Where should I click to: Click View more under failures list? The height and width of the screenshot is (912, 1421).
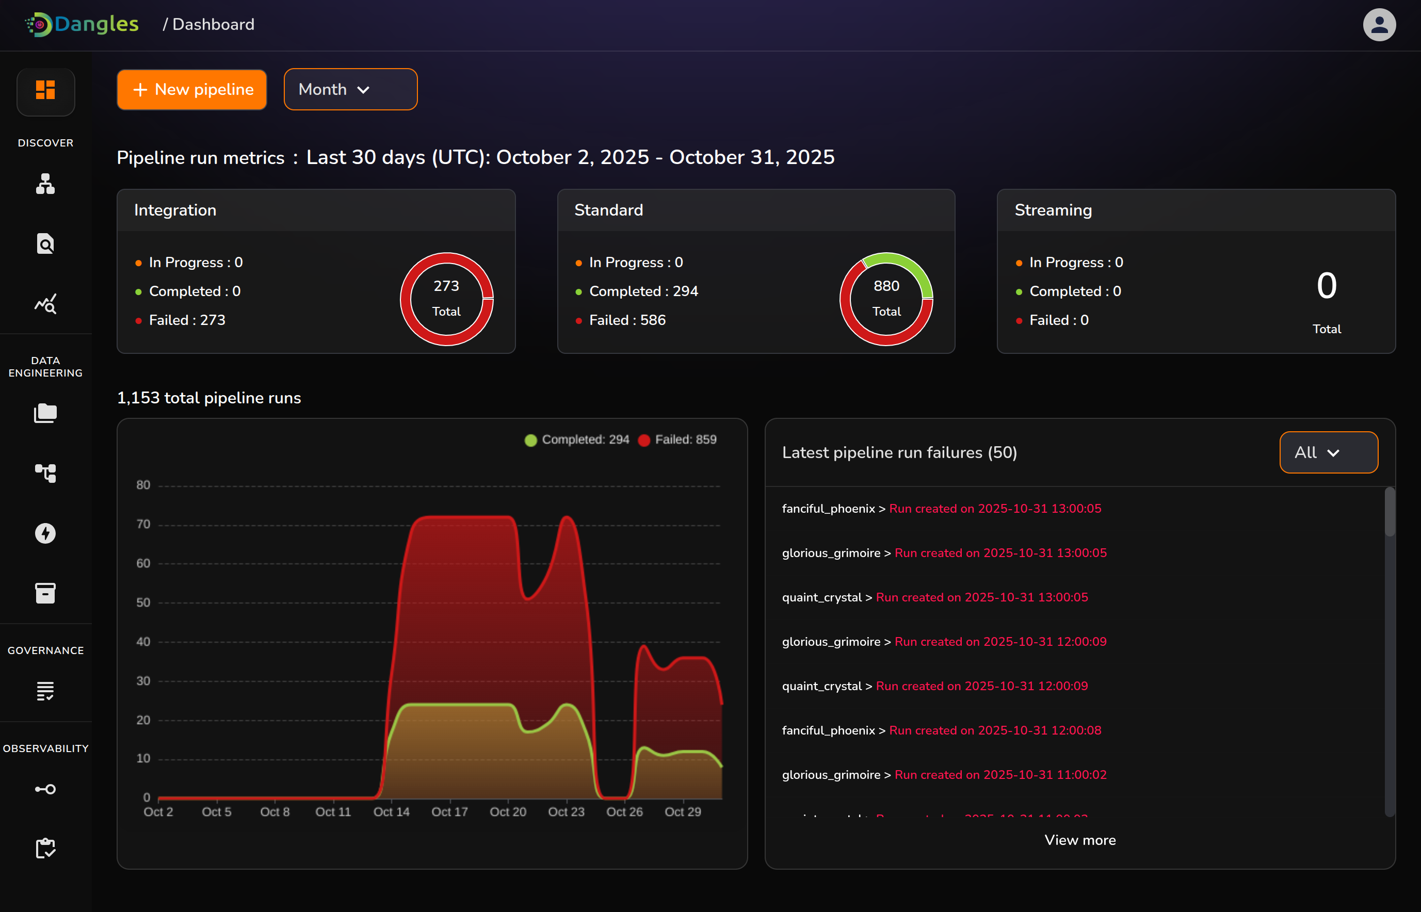point(1079,840)
